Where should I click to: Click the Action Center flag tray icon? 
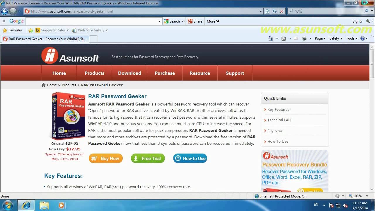(331, 205)
